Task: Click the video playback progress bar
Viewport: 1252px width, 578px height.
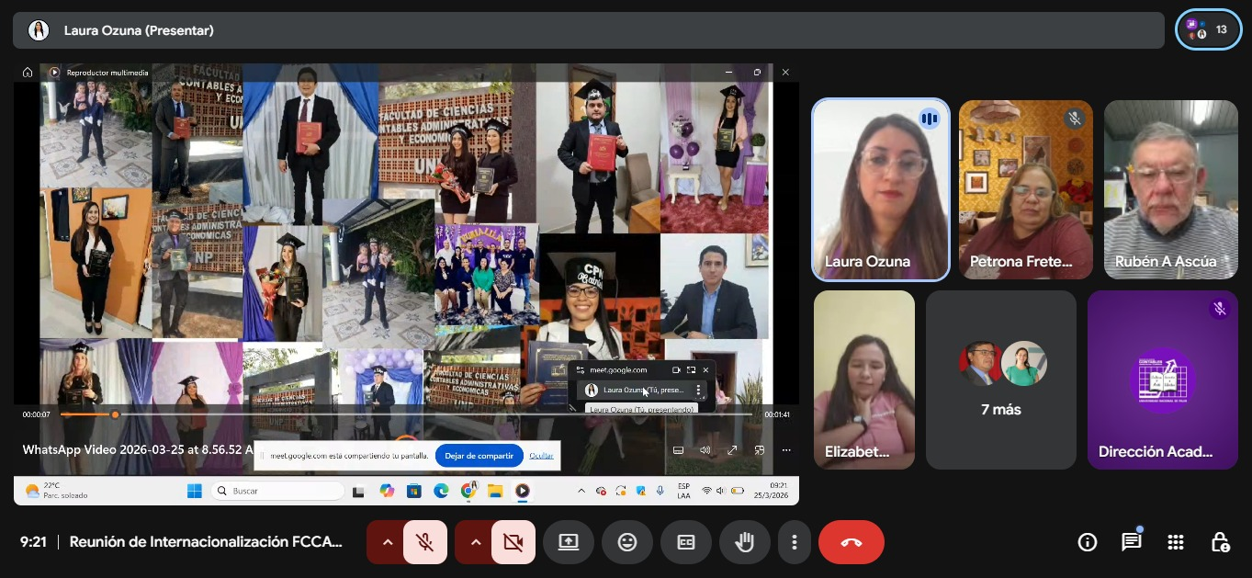Action: [x=413, y=414]
